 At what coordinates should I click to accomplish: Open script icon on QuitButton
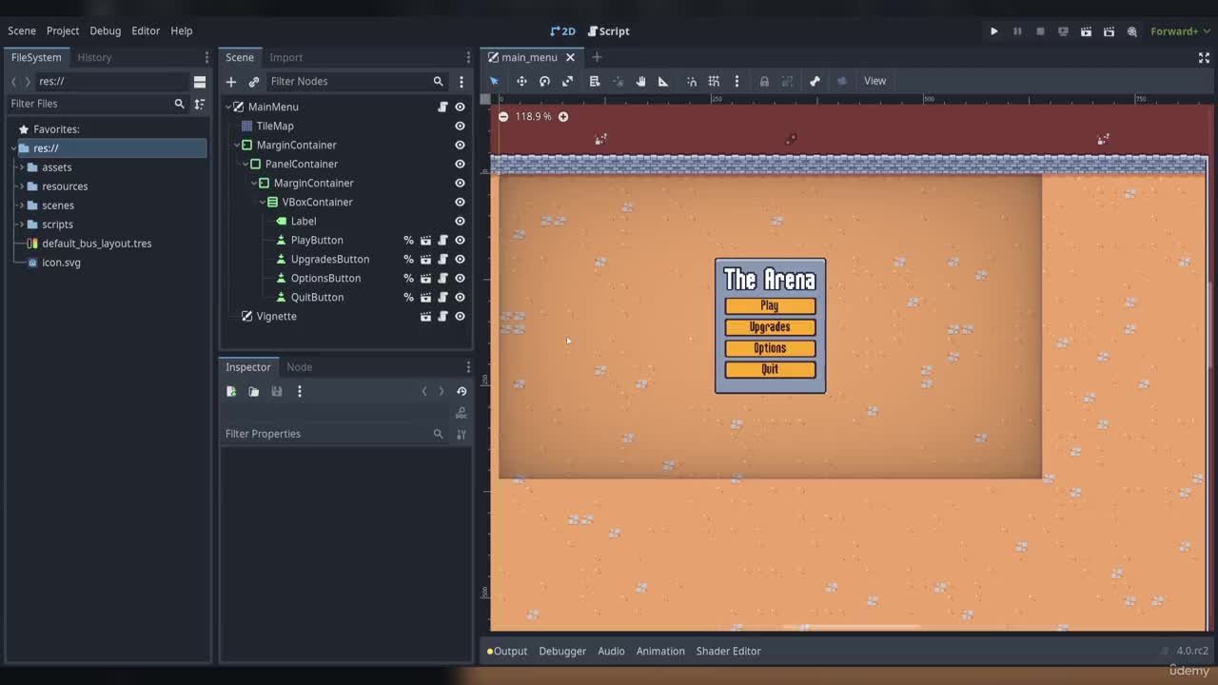tap(442, 297)
